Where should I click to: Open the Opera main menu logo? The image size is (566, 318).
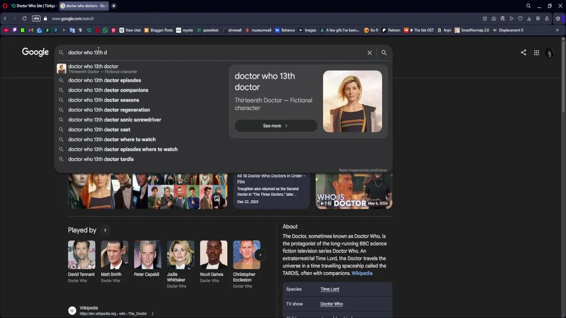point(5,6)
